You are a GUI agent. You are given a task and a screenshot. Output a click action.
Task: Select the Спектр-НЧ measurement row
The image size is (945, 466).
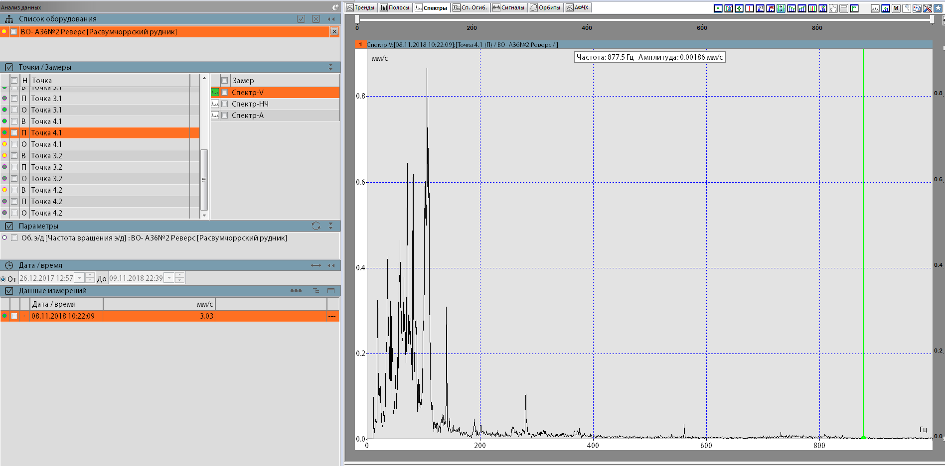(275, 104)
